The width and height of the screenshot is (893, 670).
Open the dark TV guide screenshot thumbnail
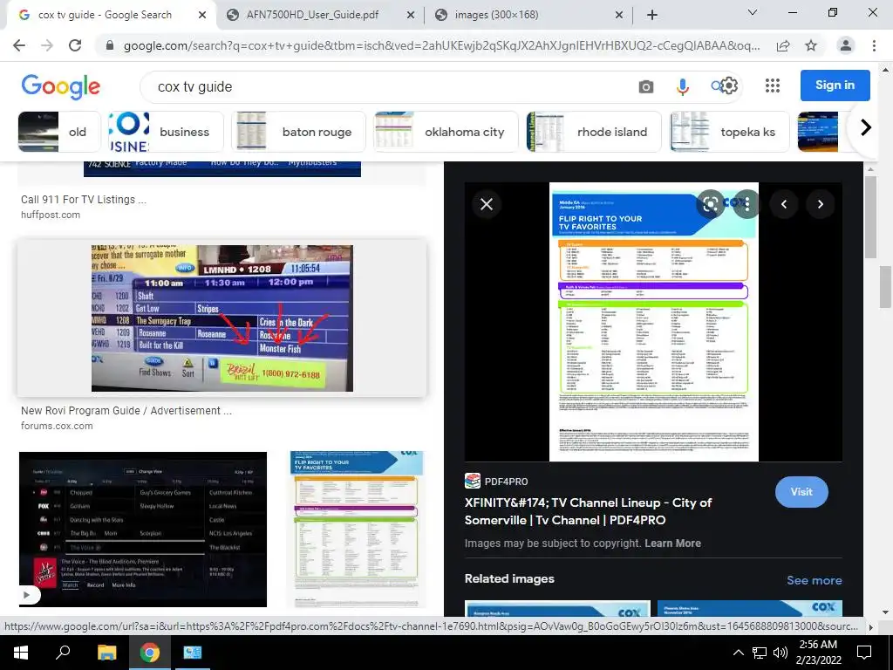tap(143, 530)
